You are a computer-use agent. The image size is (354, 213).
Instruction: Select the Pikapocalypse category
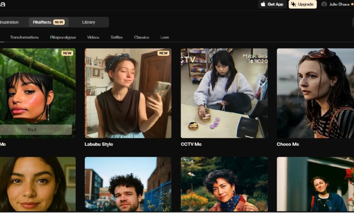point(63,37)
